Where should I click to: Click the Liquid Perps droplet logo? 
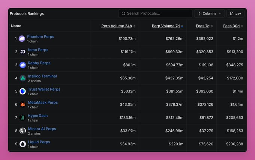coord(22,144)
